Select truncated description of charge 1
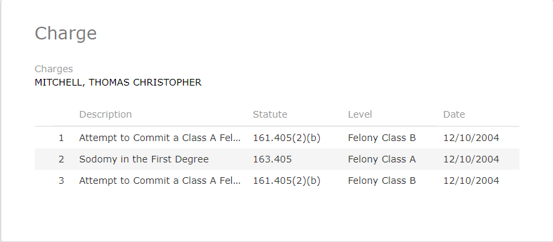Viewport: 553px width, 242px height. coord(160,138)
